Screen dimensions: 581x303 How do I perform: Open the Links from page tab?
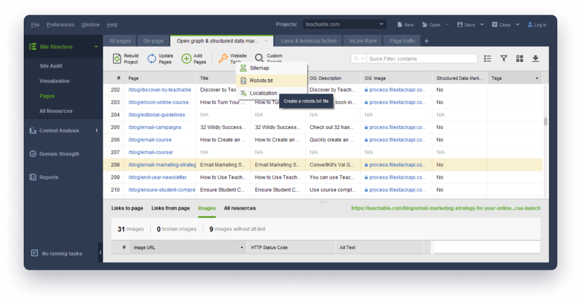[x=171, y=208]
